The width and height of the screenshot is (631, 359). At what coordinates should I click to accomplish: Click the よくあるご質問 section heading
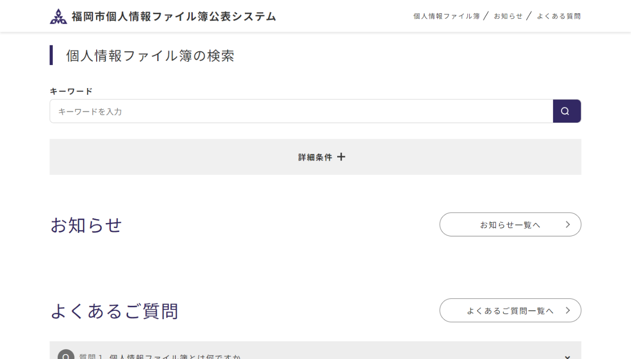coord(114,311)
